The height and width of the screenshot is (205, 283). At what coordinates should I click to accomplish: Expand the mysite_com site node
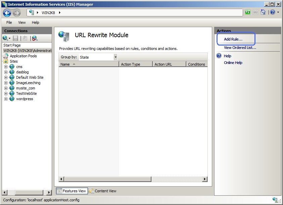[x=6, y=88]
